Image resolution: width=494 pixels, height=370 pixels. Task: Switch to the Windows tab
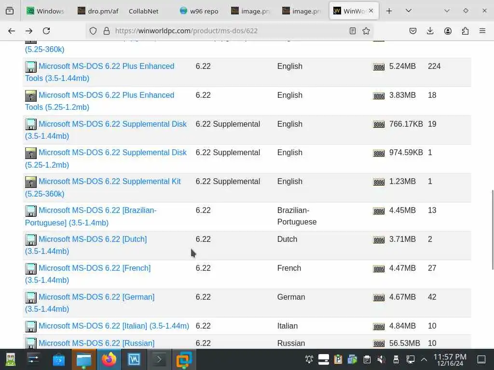46,11
